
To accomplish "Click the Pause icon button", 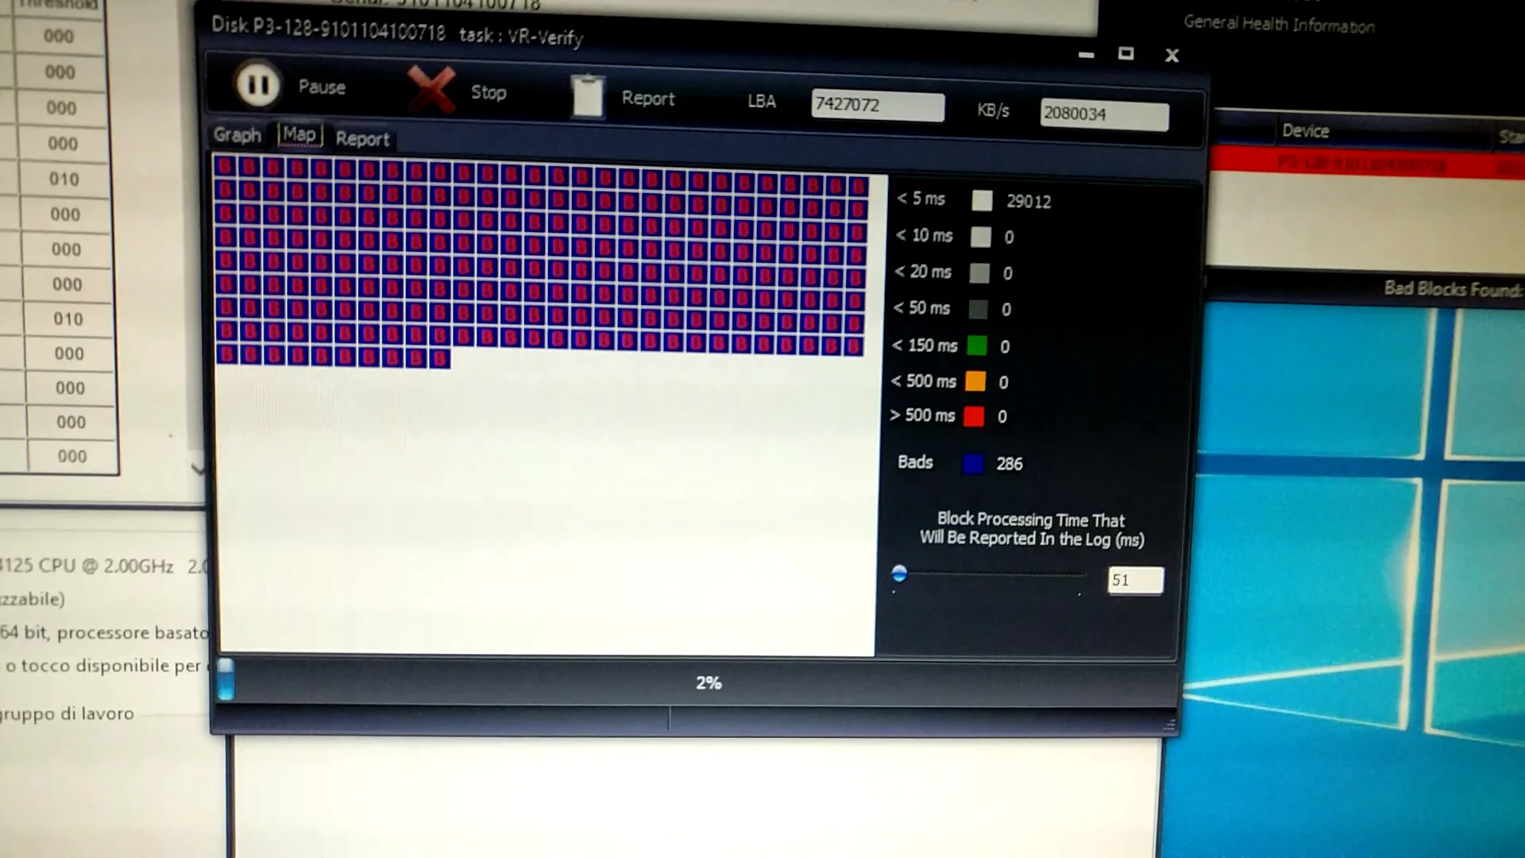I will (257, 84).
